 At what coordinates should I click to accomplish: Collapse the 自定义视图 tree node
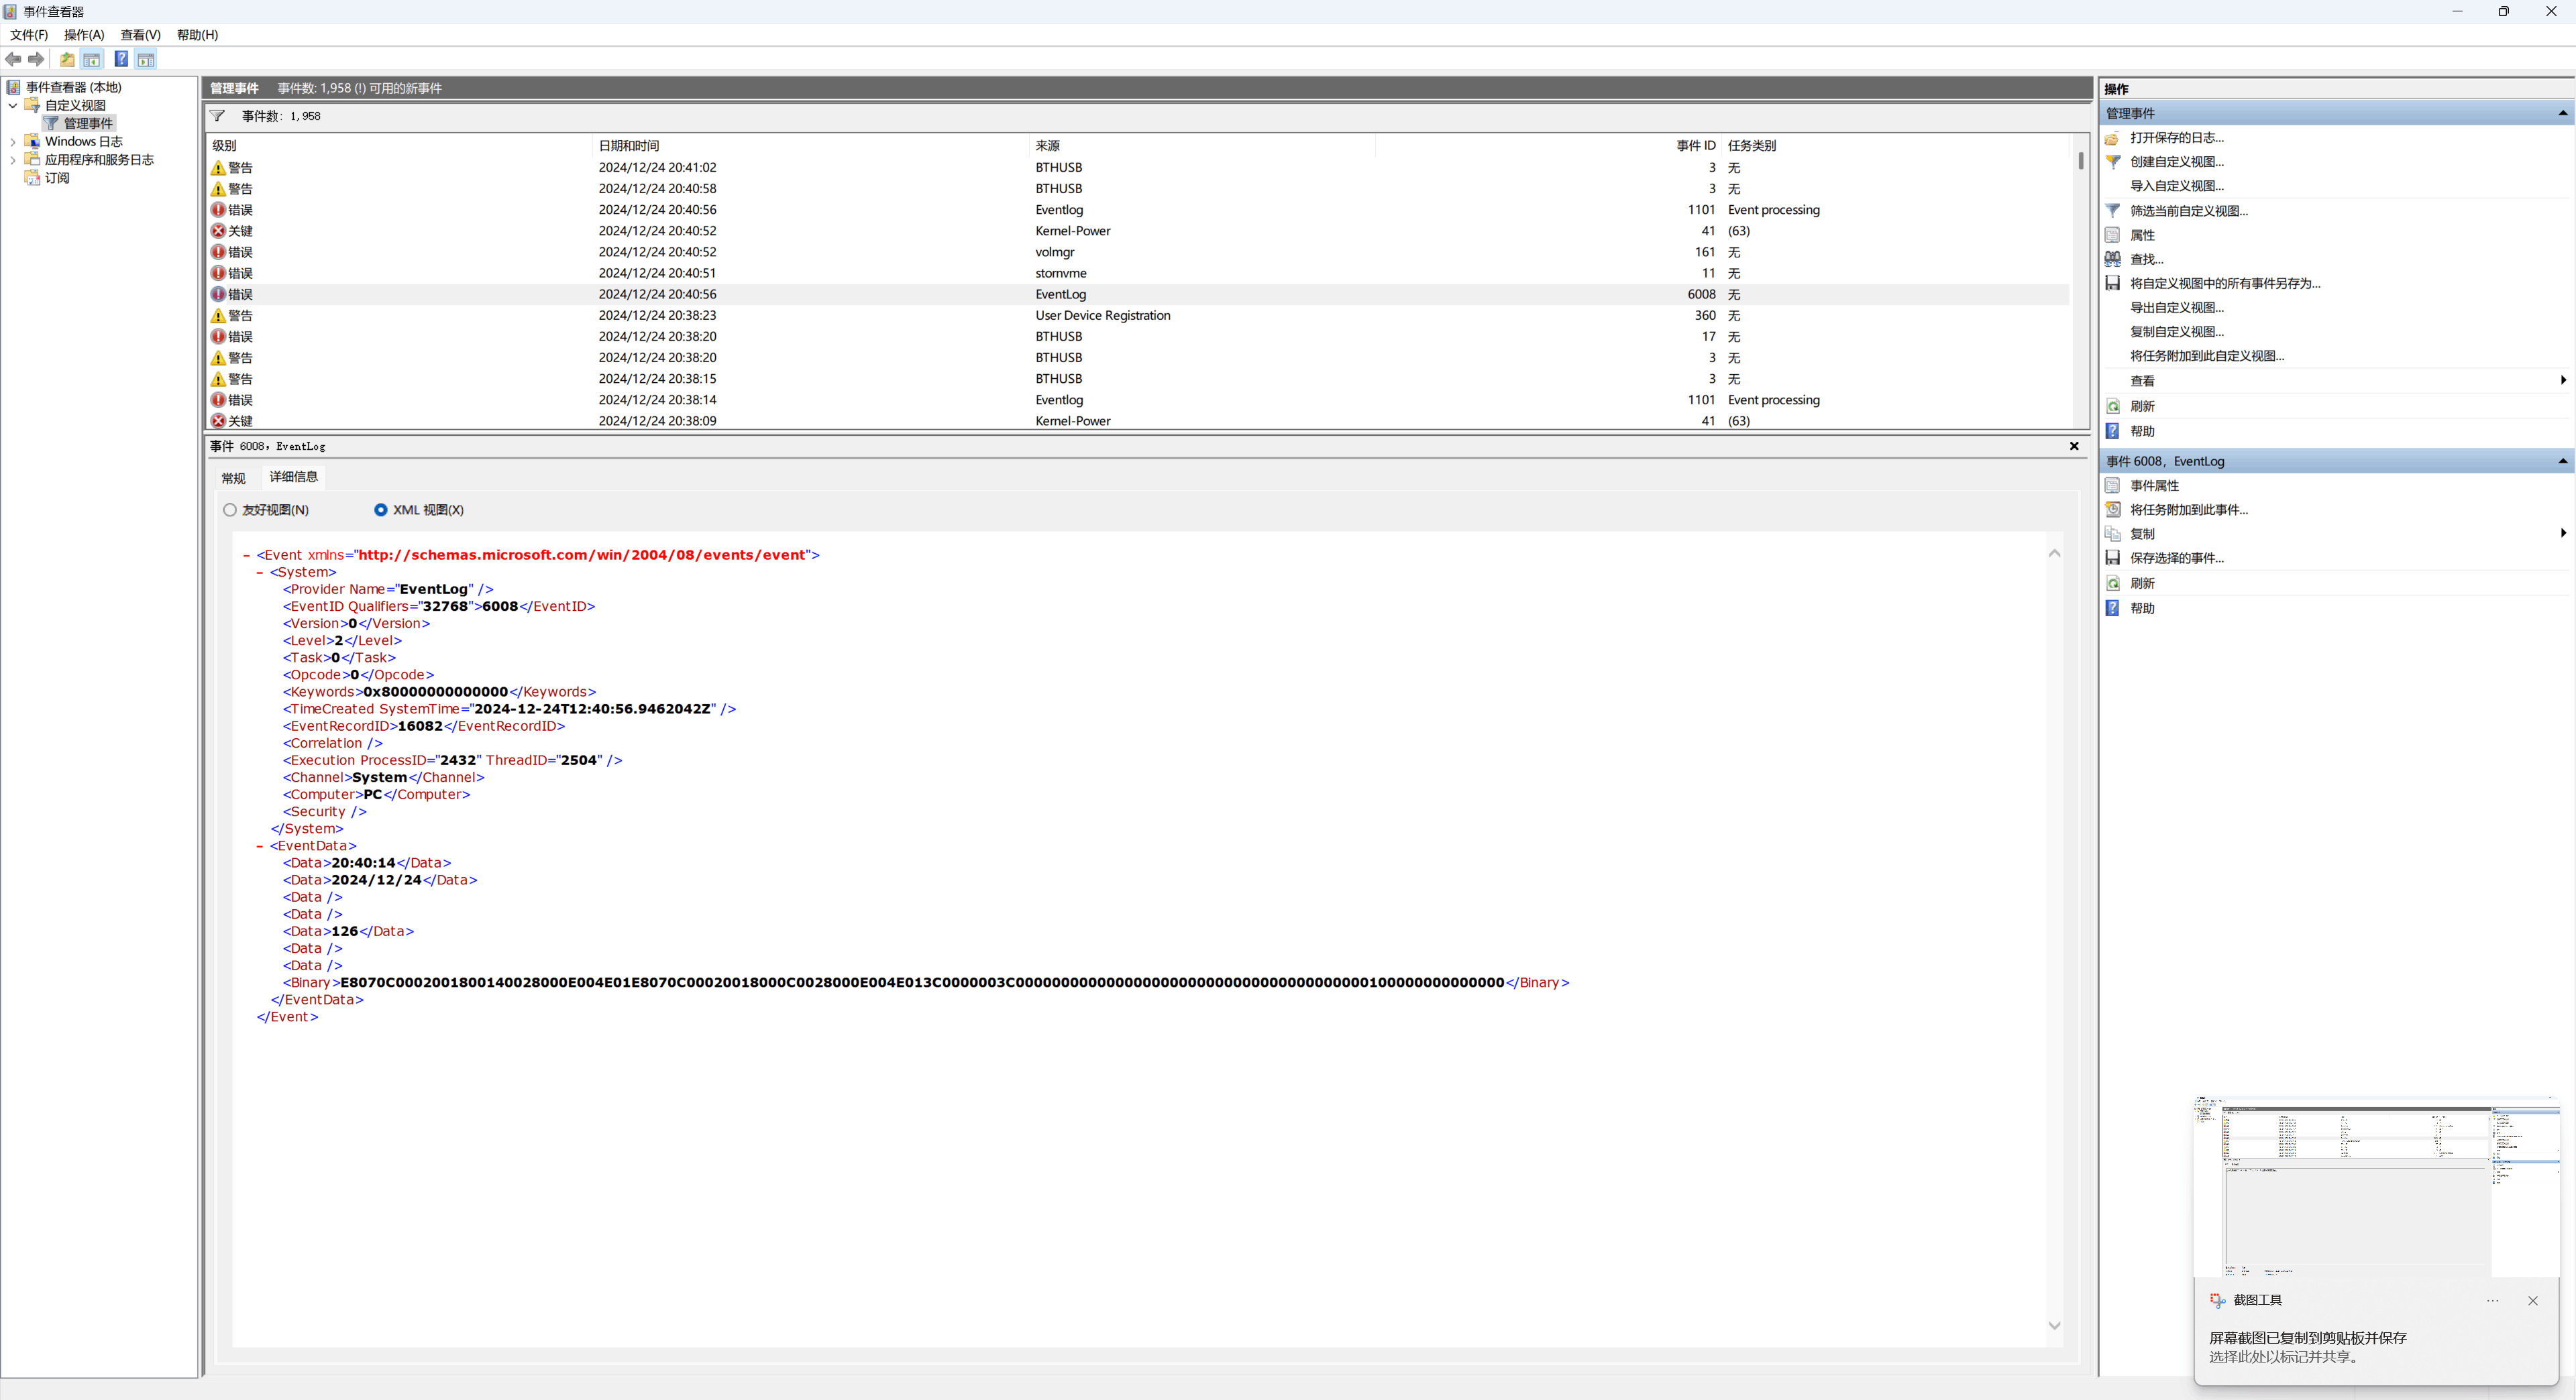(x=13, y=106)
